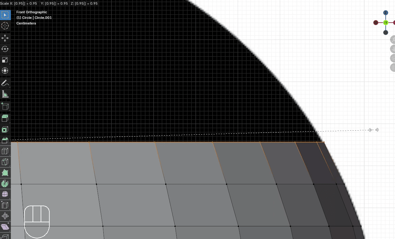The image size is (395, 239).
Task: Select the Loop Cut tool
Action: 5,151
